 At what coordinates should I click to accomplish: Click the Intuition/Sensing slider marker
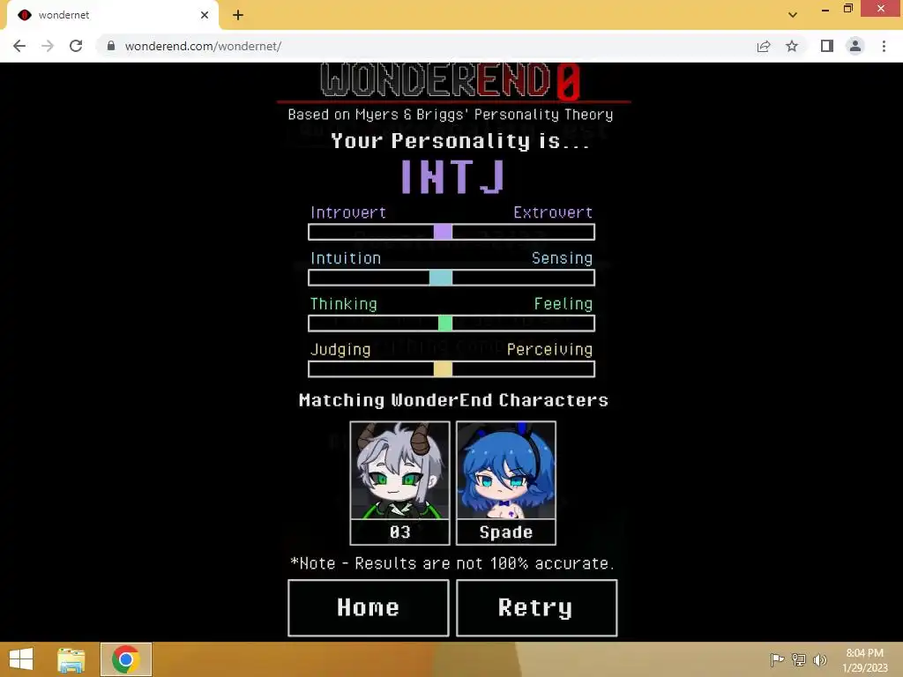coord(441,278)
